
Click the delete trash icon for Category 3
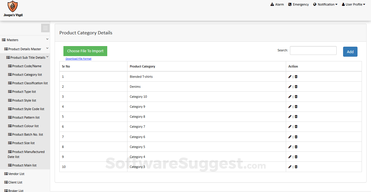point(296,167)
